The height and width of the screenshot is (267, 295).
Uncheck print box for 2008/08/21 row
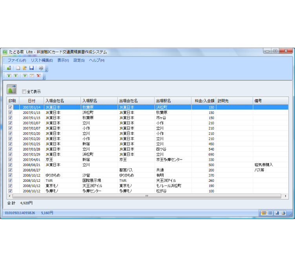pyautogui.click(x=10, y=165)
